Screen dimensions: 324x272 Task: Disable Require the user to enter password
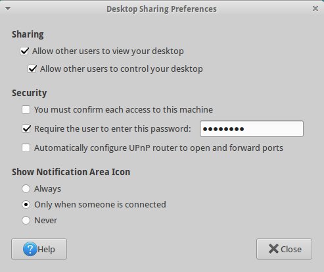point(26,129)
